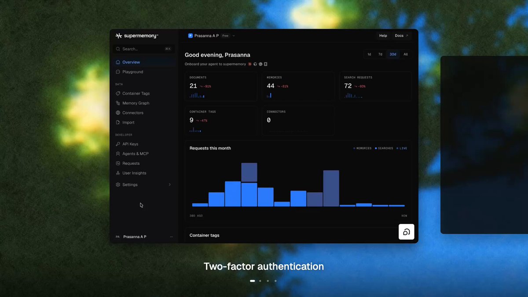Open API Keys via its key icon

point(118,144)
